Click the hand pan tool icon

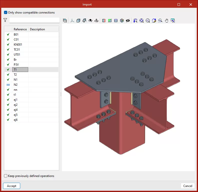(167, 21)
